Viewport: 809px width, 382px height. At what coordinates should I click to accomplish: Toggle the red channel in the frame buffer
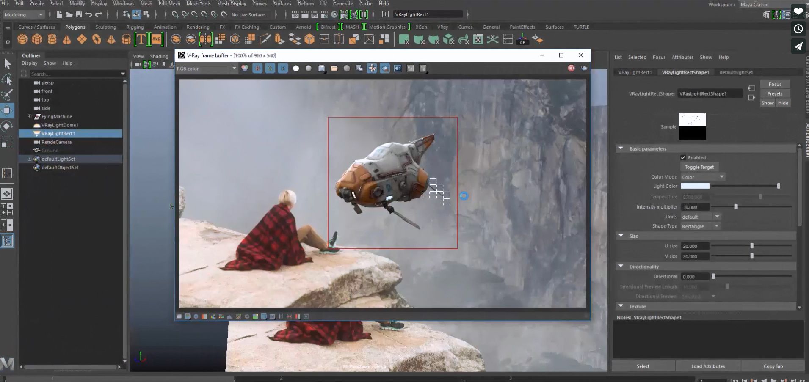[257, 68]
